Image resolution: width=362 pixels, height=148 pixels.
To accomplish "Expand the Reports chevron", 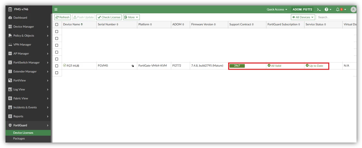I will pyautogui.click(x=48, y=116).
